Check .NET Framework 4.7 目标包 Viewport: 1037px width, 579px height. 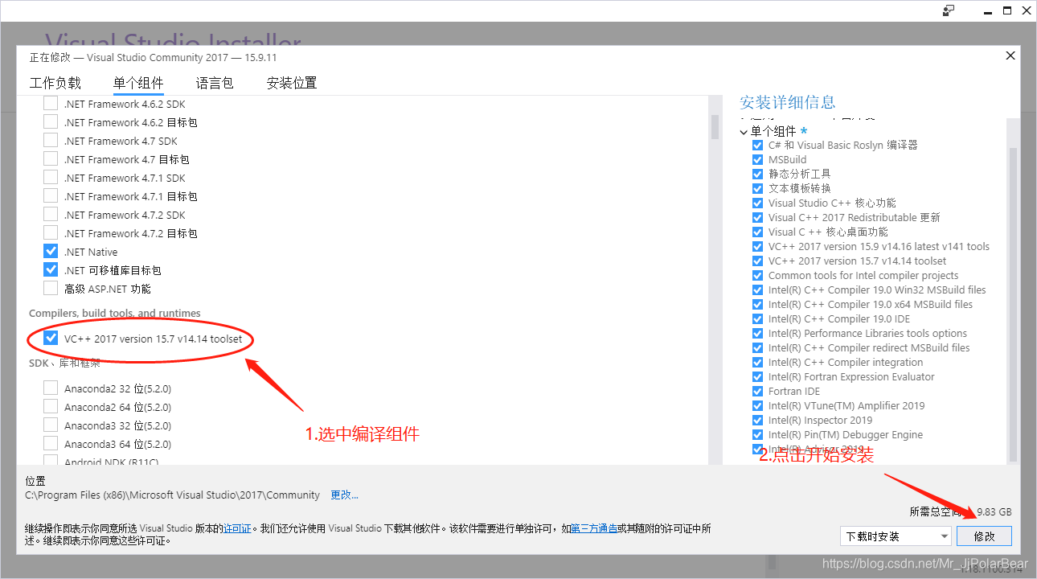(x=51, y=159)
